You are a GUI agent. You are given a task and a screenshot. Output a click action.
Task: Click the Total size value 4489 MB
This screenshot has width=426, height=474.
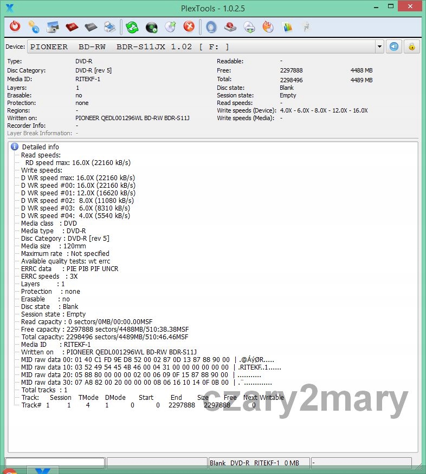[x=362, y=80]
